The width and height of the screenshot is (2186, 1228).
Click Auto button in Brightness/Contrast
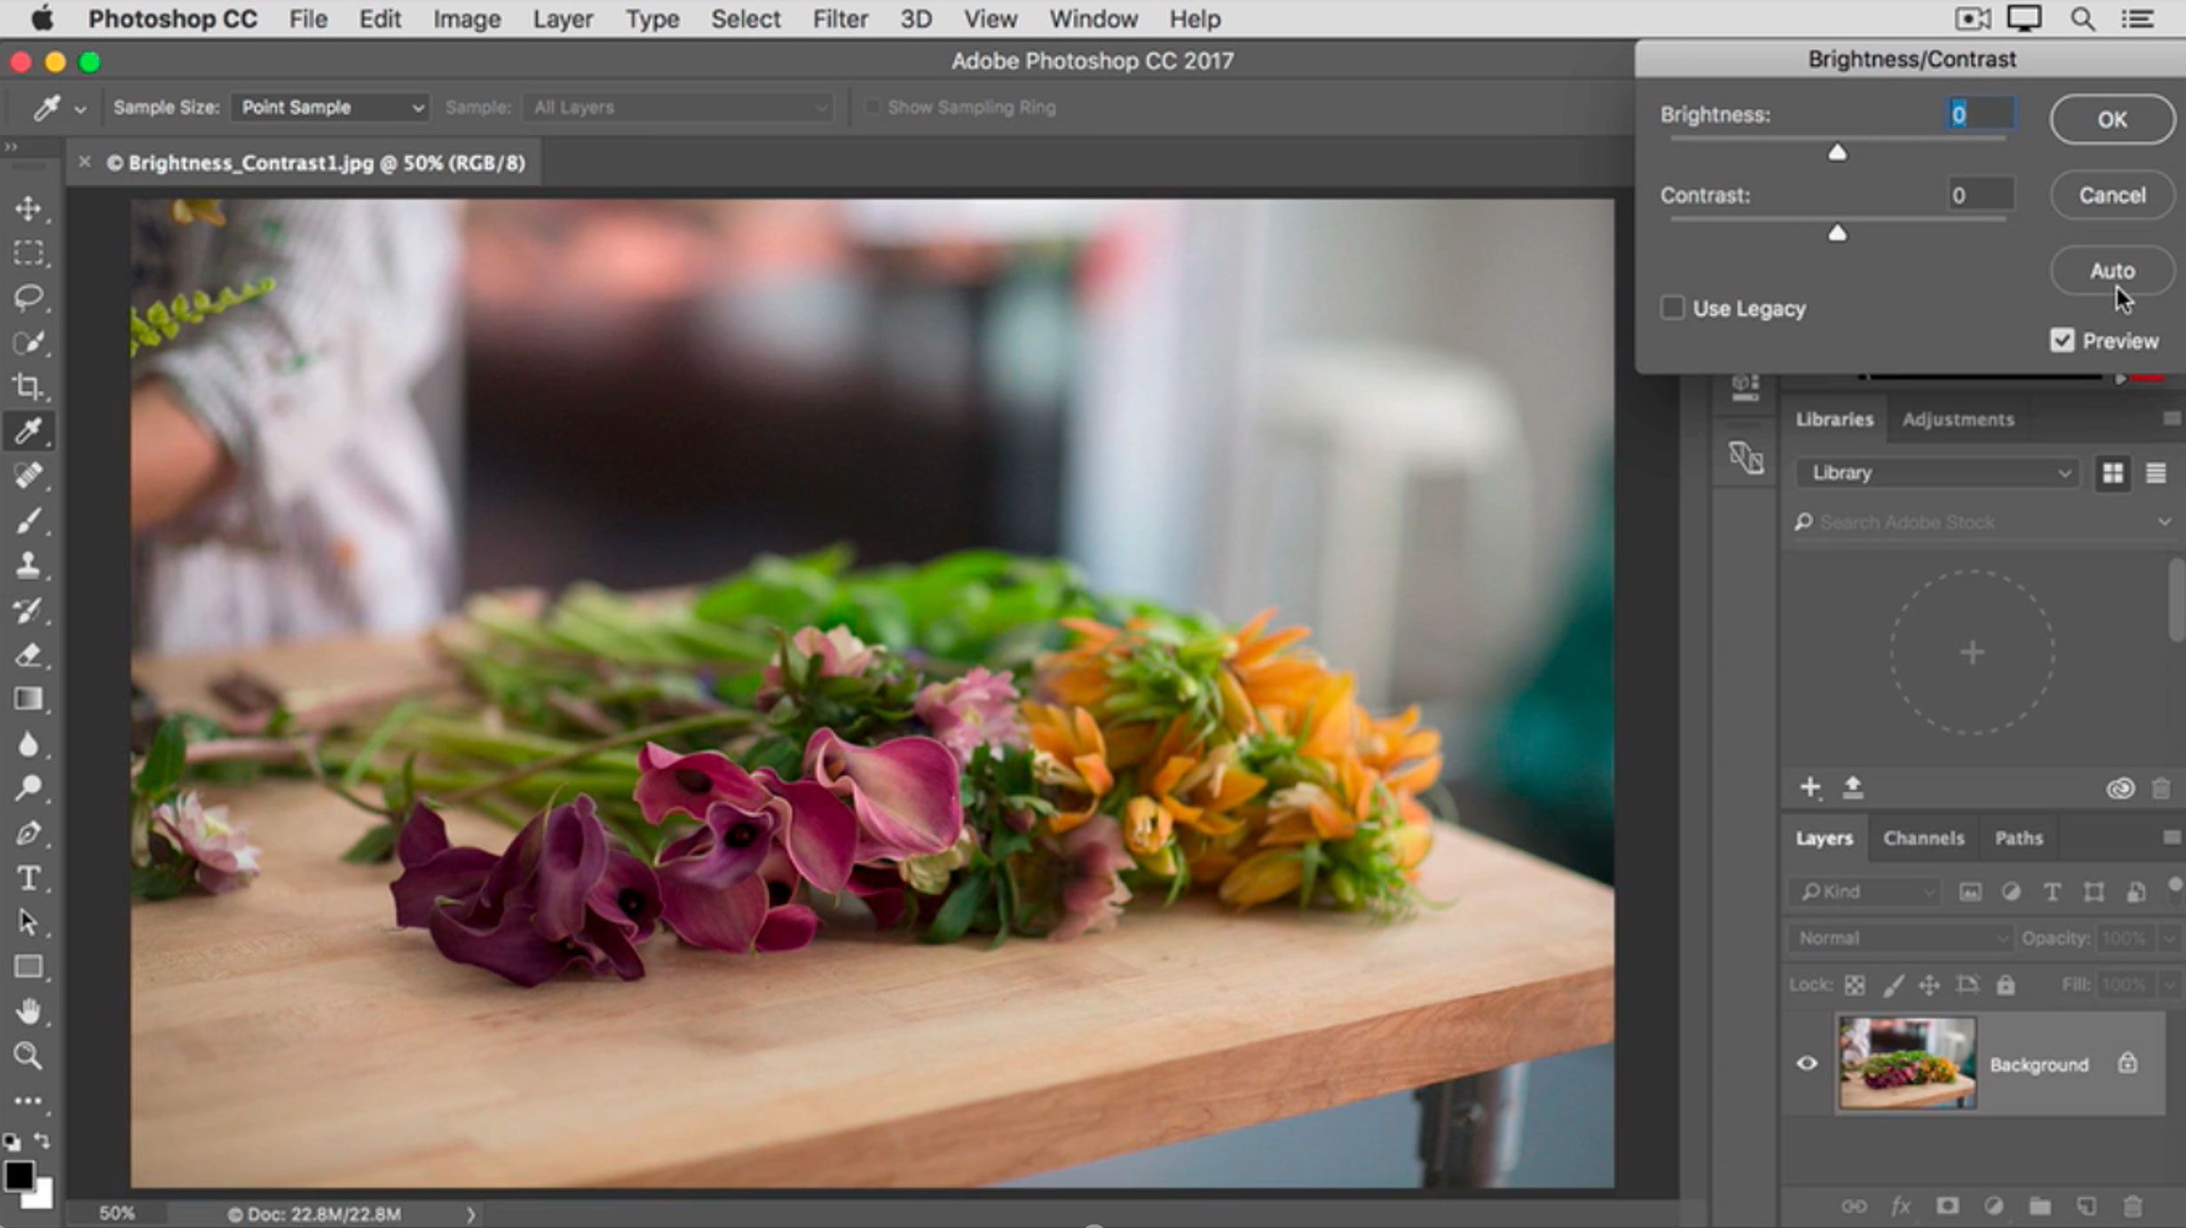point(2111,270)
